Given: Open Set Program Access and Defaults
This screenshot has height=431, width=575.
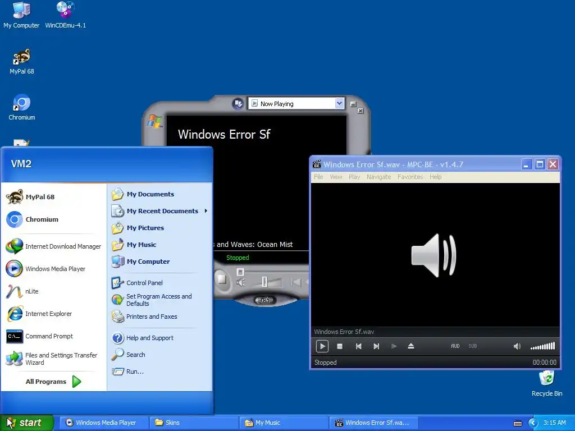Looking at the screenshot, I should (159, 300).
